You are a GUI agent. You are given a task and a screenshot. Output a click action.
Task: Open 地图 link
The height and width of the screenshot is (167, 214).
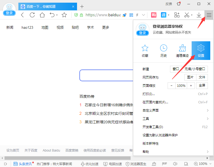pos(45,27)
